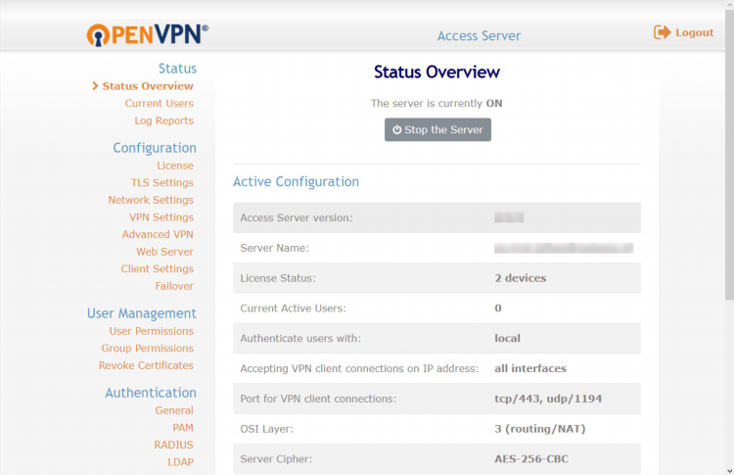Open Status Overview page
This screenshot has height=475, width=734.
click(148, 86)
